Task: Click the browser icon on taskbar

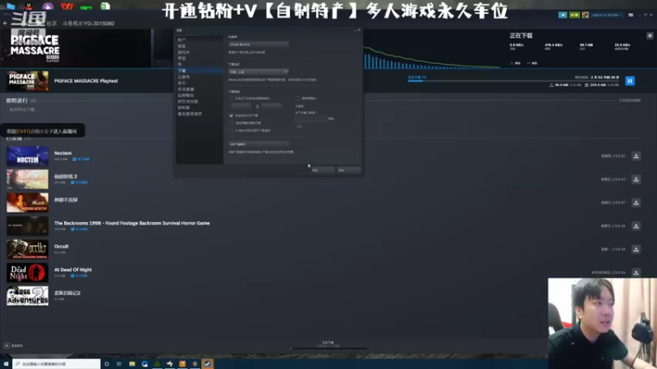Action: (145, 364)
